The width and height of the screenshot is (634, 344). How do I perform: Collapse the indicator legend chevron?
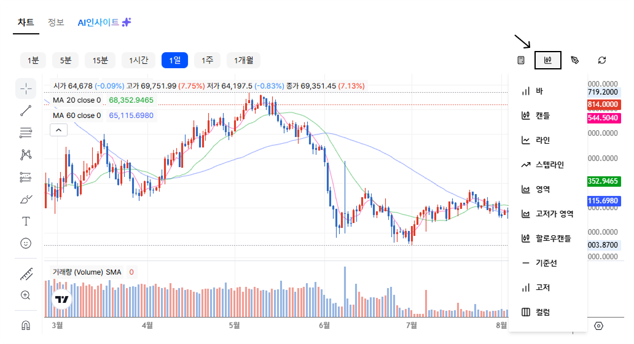click(x=58, y=130)
